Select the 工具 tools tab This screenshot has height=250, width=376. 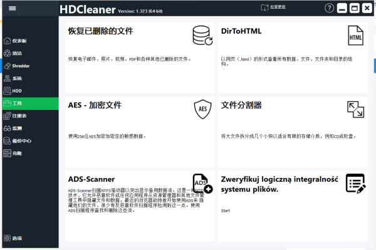pyautogui.click(x=30, y=104)
